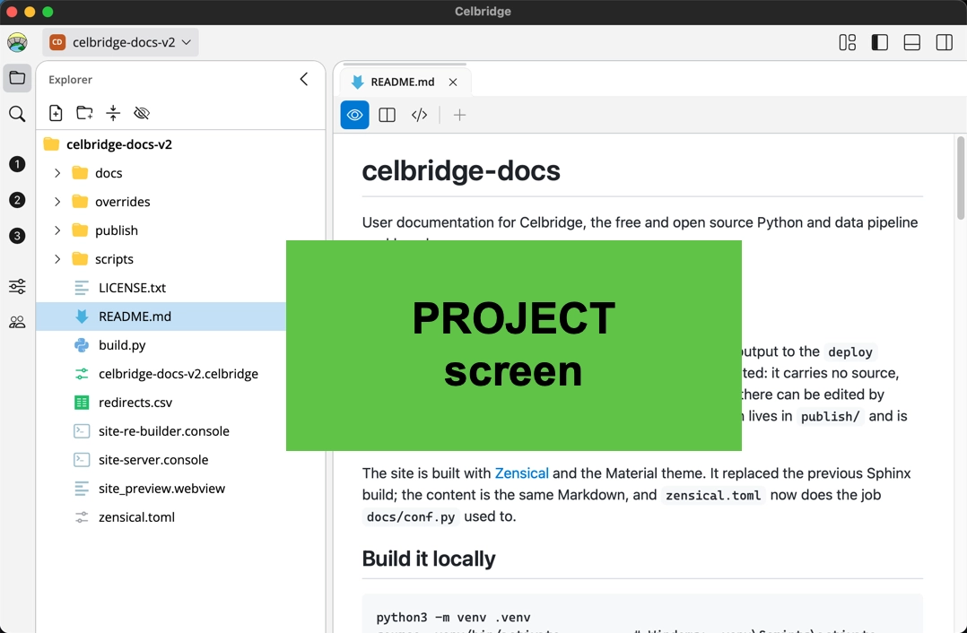The height and width of the screenshot is (633, 967).
Task: Click the README.md markdown icon in tree
Action: click(82, 316)
